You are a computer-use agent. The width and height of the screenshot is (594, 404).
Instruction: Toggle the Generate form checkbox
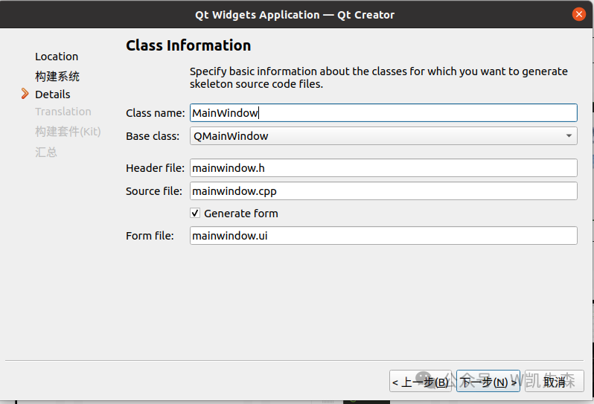(x=195, y=214)
